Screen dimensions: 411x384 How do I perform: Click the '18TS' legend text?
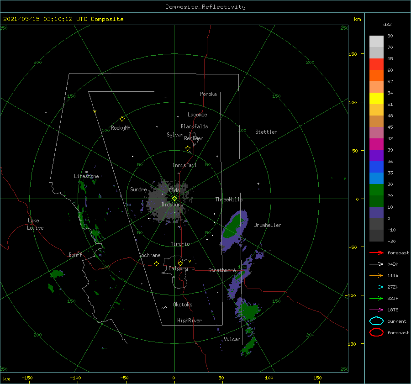(x=393, y=310)
